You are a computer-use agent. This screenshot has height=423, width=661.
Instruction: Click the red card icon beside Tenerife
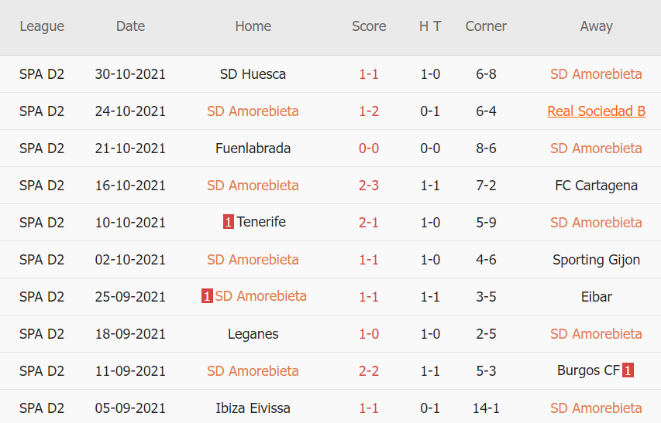(x=228, y=222)
